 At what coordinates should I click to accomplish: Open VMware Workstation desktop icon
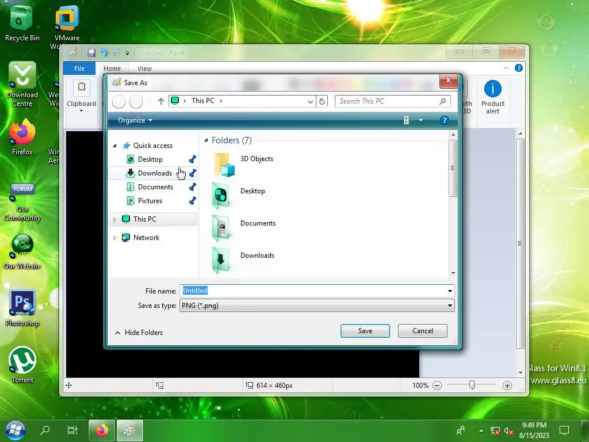point(67,23)
